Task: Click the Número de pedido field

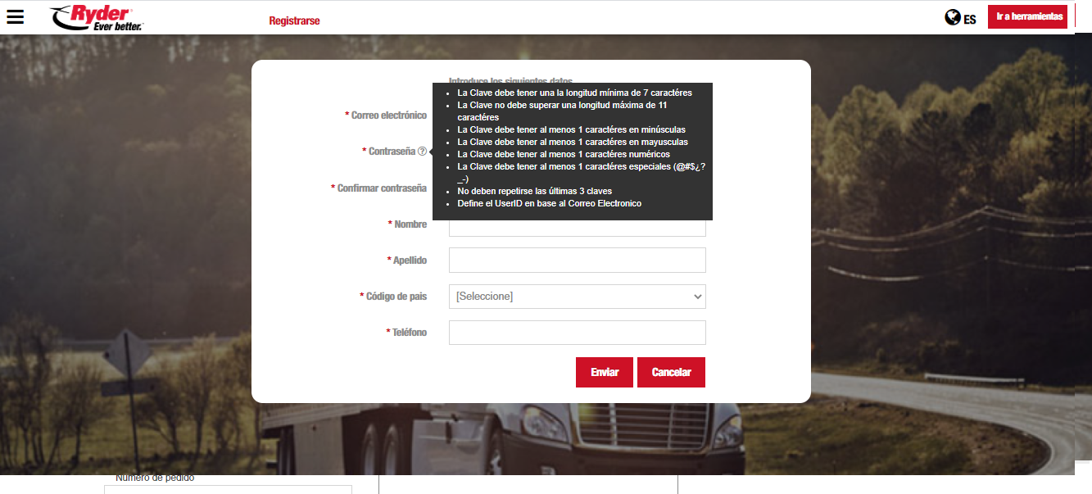Action: click(228, 489)
